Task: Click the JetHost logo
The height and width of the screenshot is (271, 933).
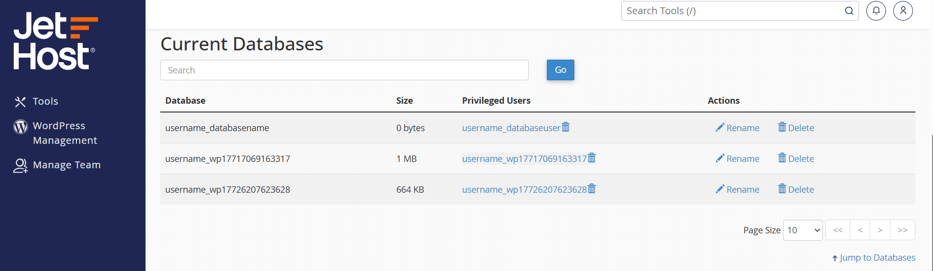Action: (x=55, y=42)
